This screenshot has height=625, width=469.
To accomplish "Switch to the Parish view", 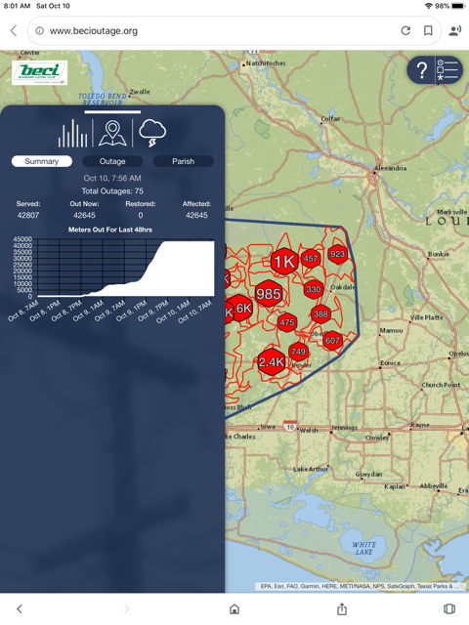I will coord(183,161).
